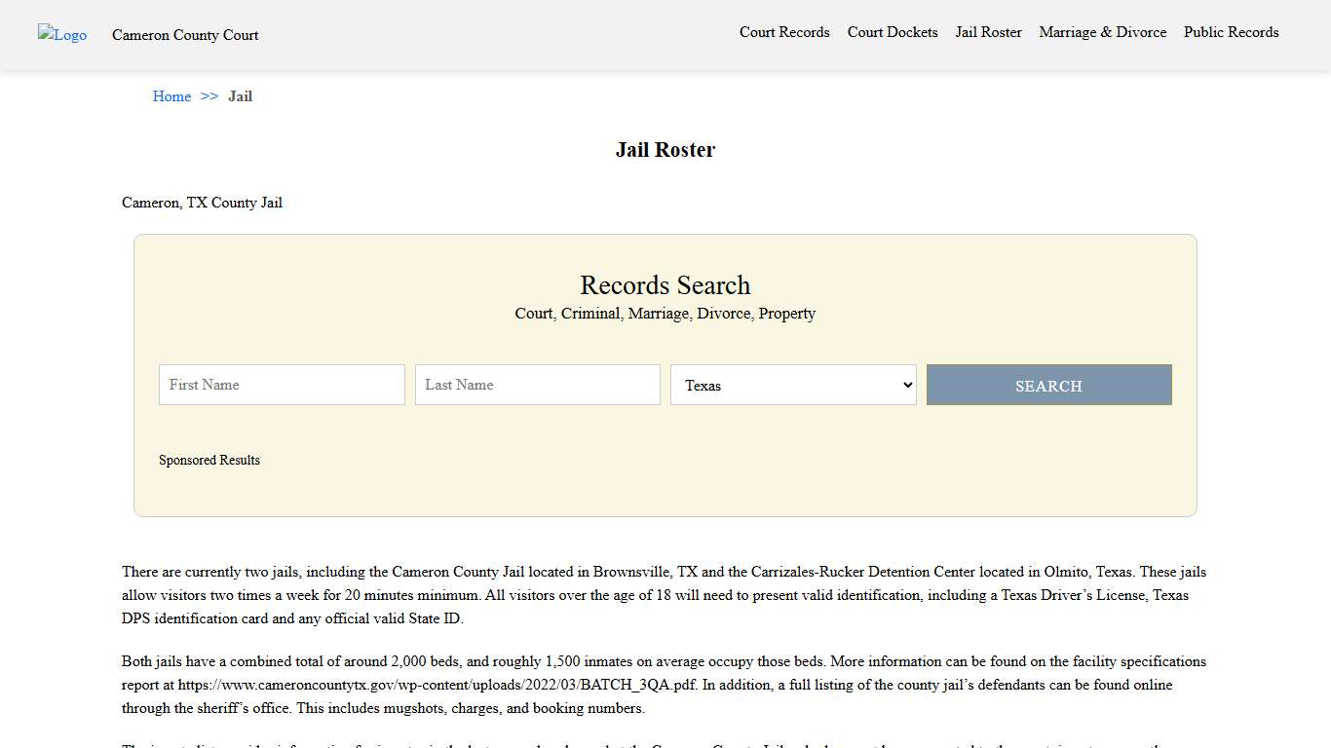Click the breadcrumb >> separator

[209, 96]
